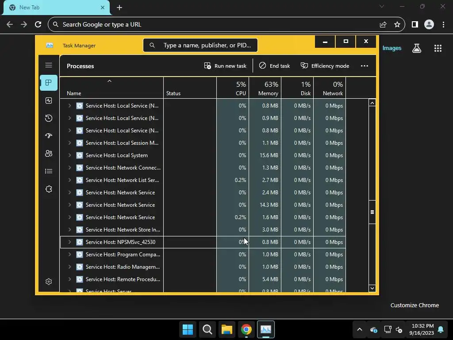Click Run new task button
The image size is (453, 340).
coord(225,66)
